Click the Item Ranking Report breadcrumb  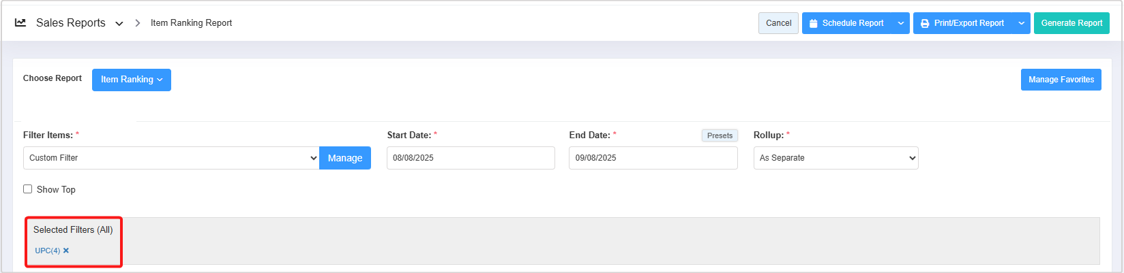tap(191, 23)
